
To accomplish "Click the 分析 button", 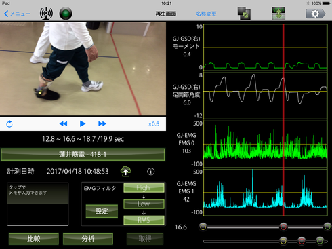I will [x=88, y=239].
